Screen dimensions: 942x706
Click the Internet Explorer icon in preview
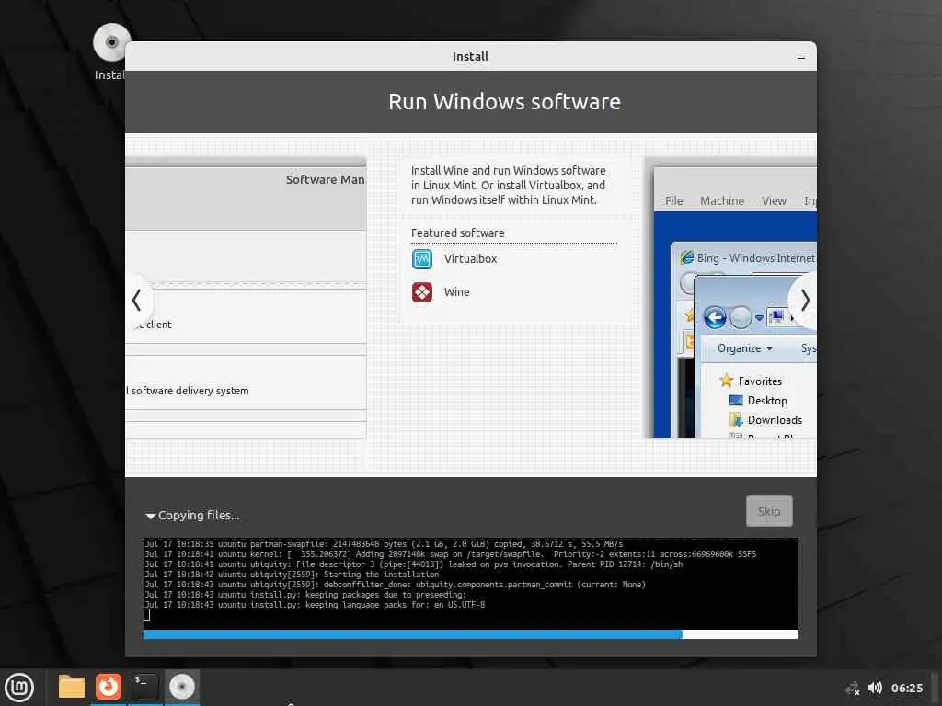click(x=686, y=257)
